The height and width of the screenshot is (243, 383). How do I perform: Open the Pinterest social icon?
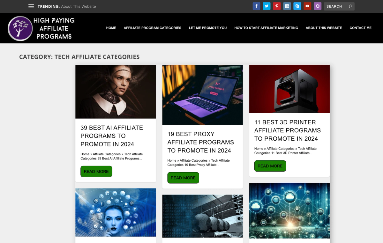coord(277,6)
